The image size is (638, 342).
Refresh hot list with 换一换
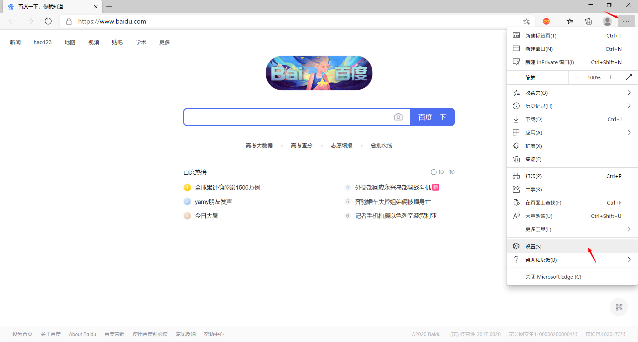coord(443,172)
